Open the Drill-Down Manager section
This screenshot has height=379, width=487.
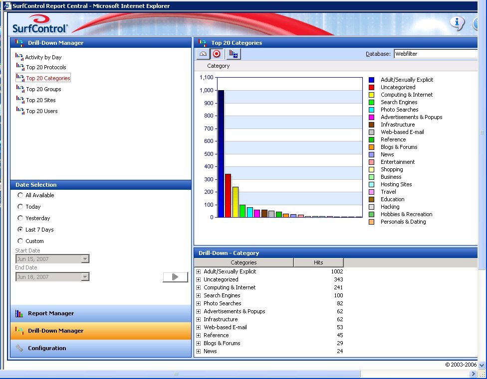coord(101,331)
